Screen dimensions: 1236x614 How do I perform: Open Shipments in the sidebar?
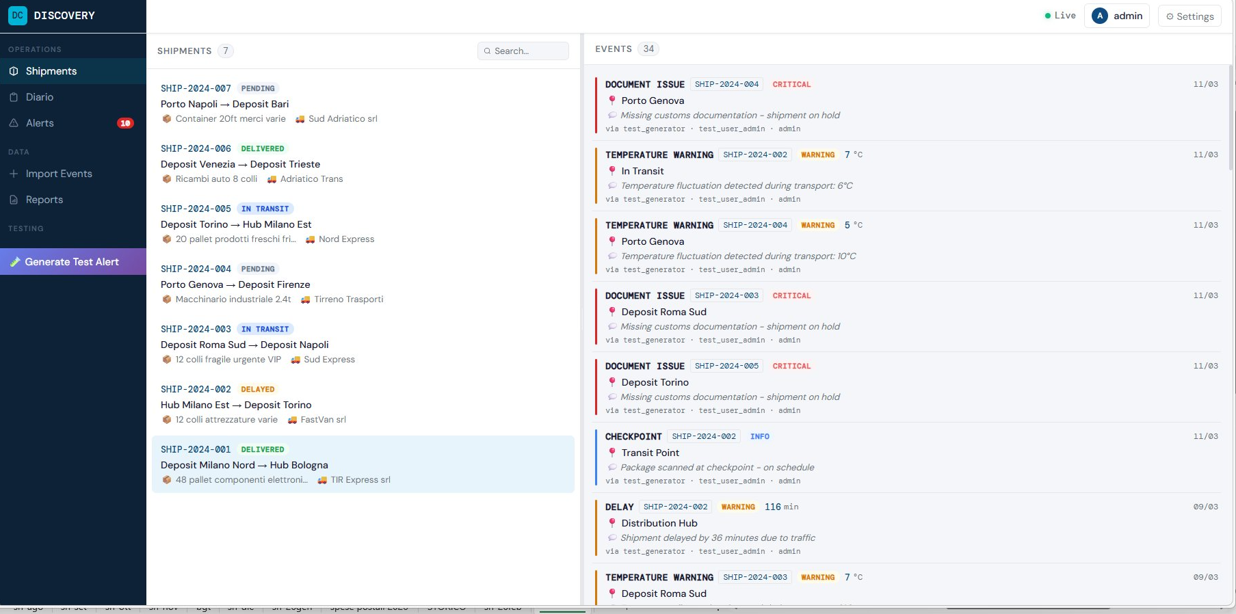(x=73, y=71)
